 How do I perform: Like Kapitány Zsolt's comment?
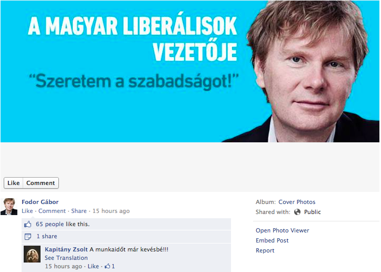tap(93, 266)
